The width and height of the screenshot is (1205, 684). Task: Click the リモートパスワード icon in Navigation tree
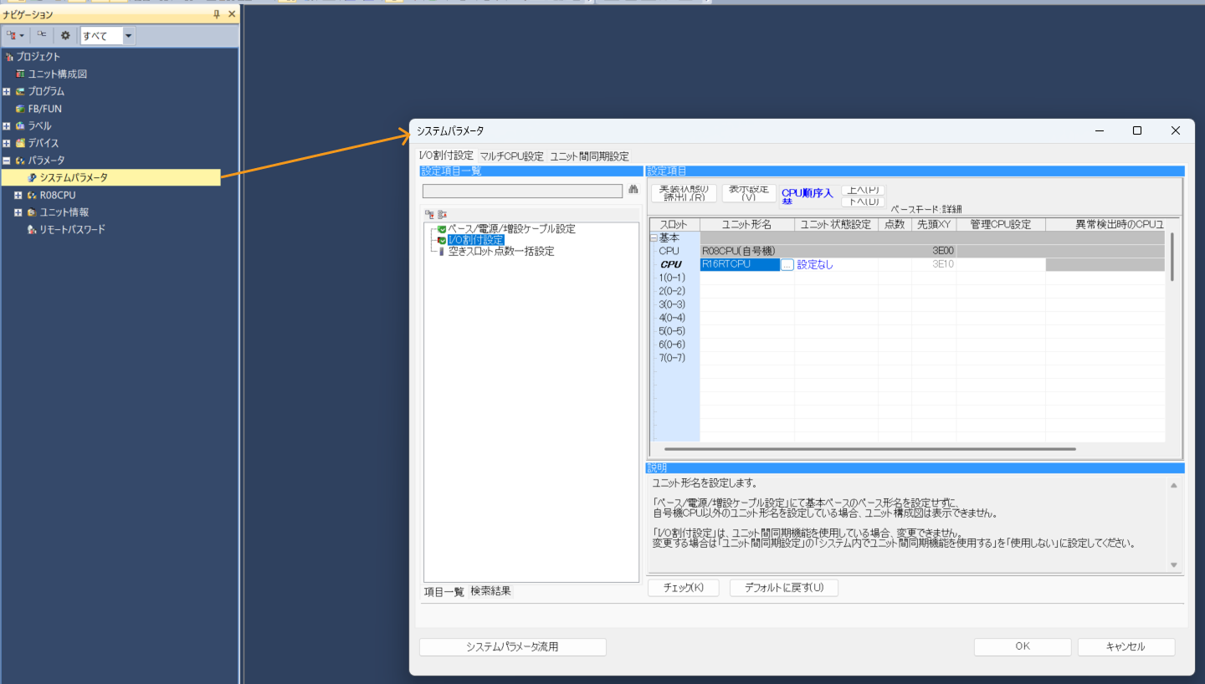[33, 230]
